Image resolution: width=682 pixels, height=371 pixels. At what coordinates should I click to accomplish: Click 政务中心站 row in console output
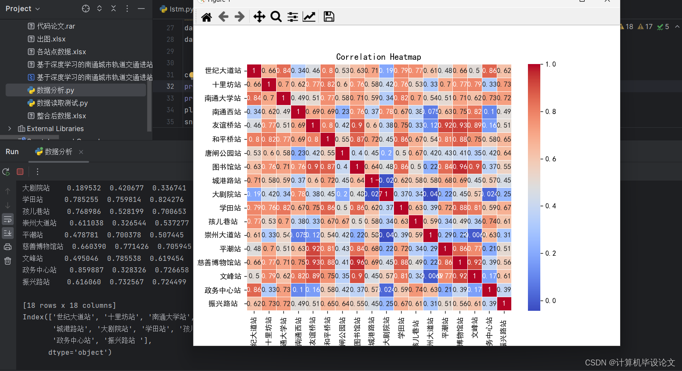pos(105,270)
